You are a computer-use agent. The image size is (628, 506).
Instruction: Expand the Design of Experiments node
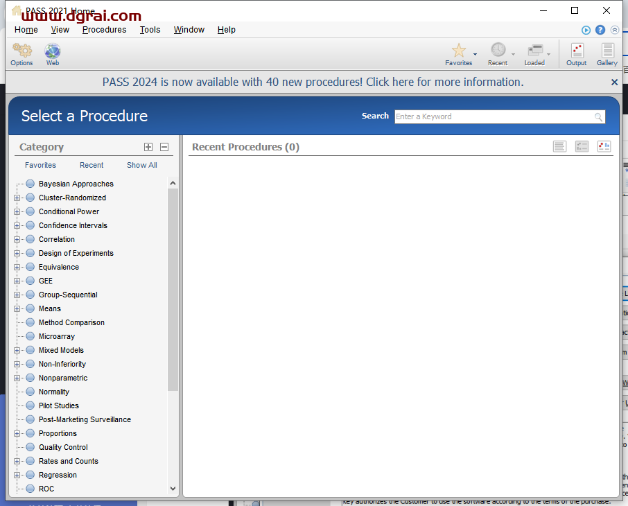click(x=17, y=253)
